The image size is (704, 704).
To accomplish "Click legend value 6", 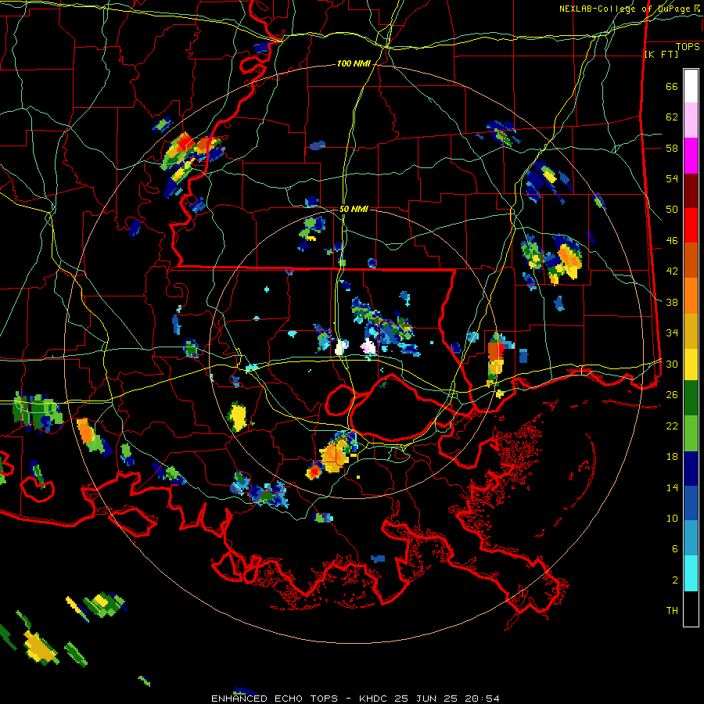I will coord(675,549).
